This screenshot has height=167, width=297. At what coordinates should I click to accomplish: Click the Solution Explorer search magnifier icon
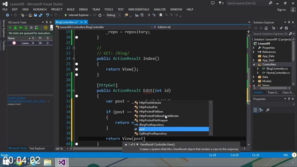tap(290, 34)
